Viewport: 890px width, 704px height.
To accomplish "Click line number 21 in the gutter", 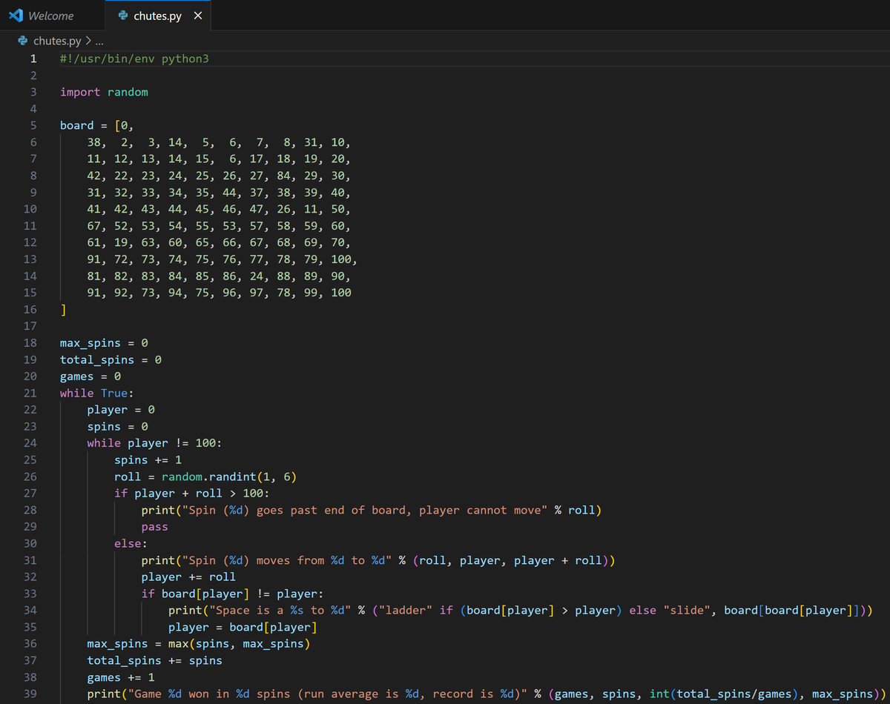I will [x=30, y=393].
